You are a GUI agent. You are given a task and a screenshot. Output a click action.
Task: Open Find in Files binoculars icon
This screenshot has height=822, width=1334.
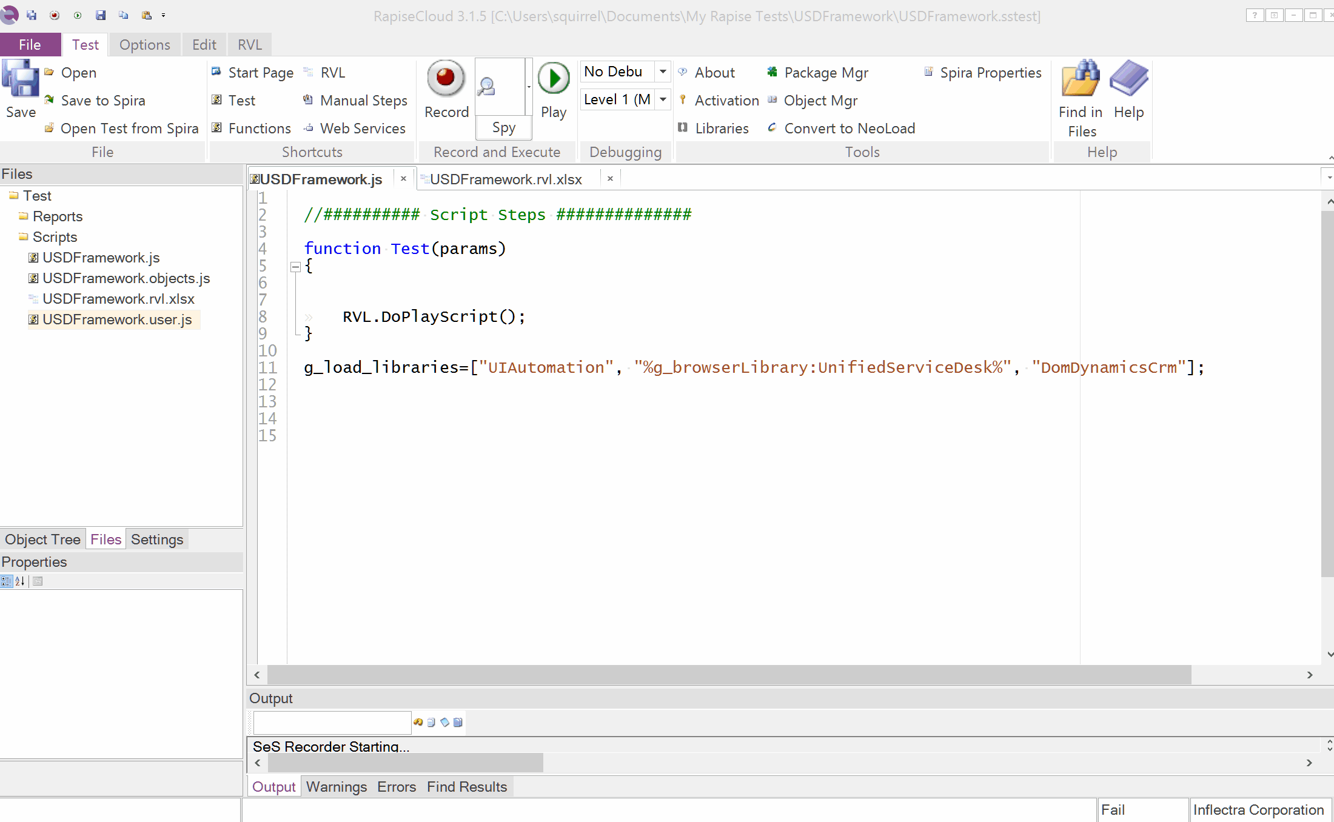[x=1080, y=79]
